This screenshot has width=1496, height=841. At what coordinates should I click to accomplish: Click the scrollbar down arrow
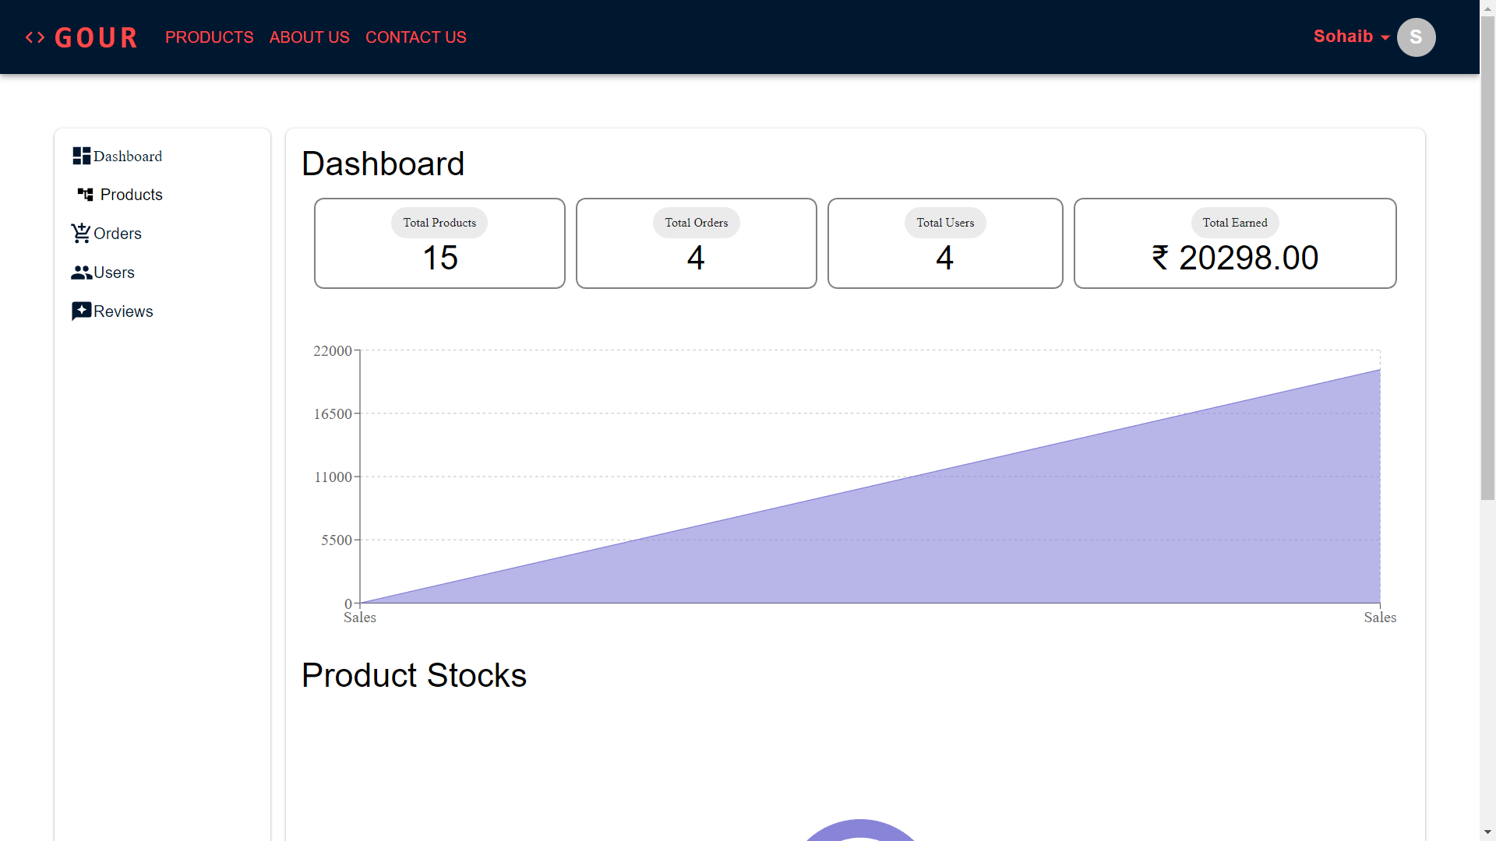point(1487,832)
